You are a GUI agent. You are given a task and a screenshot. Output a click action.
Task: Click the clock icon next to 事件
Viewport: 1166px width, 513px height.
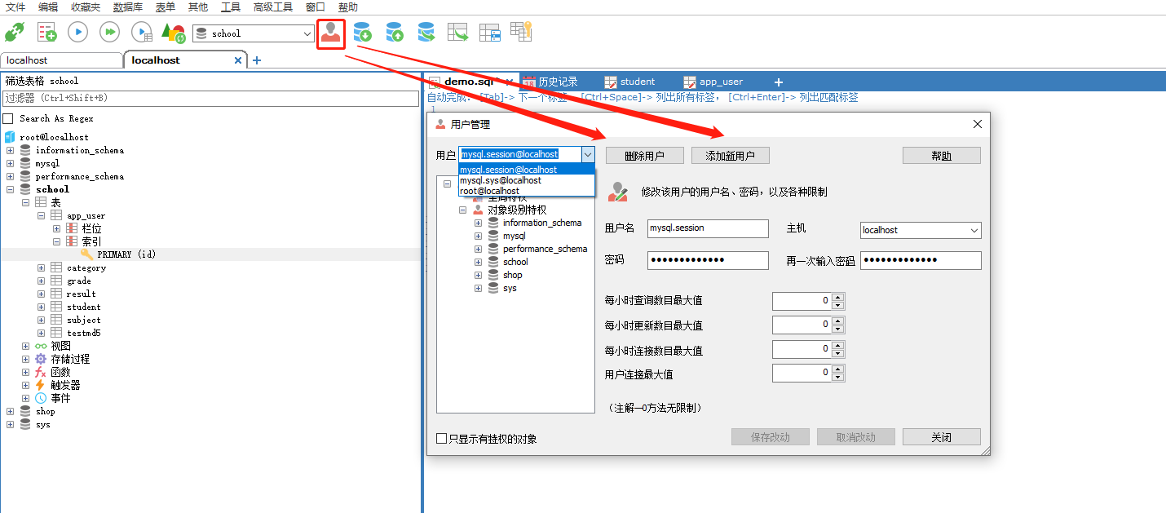[x=41, y=398]
